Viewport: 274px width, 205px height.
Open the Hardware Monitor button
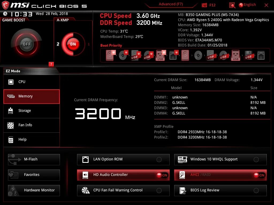tap(34, 191)
